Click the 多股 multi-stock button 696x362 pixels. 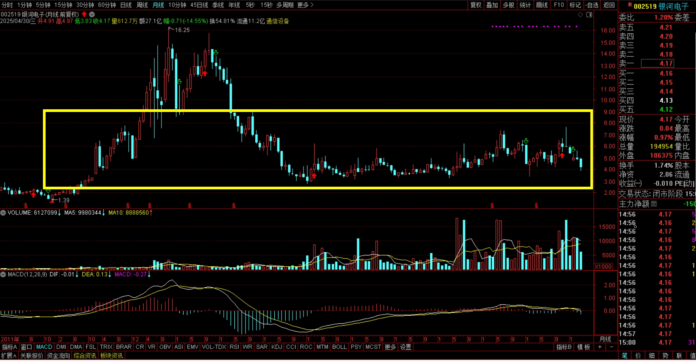pyautogui.click(x=509, y=5)
